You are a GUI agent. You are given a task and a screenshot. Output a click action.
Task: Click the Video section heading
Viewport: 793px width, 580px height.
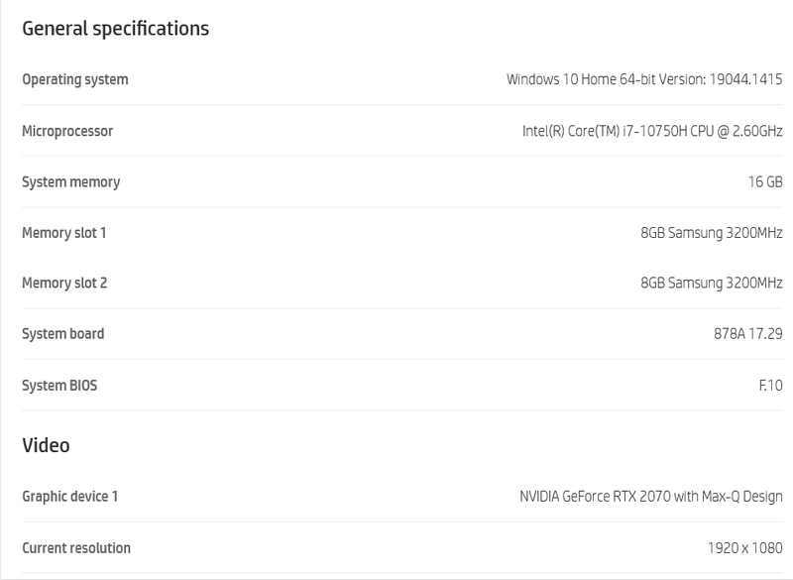pos(46,445)
